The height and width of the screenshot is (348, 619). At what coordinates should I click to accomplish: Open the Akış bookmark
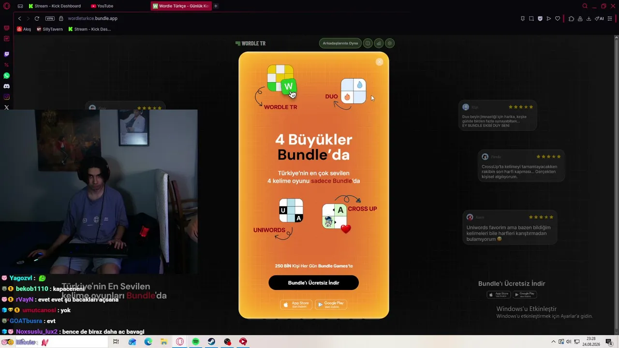24,29
